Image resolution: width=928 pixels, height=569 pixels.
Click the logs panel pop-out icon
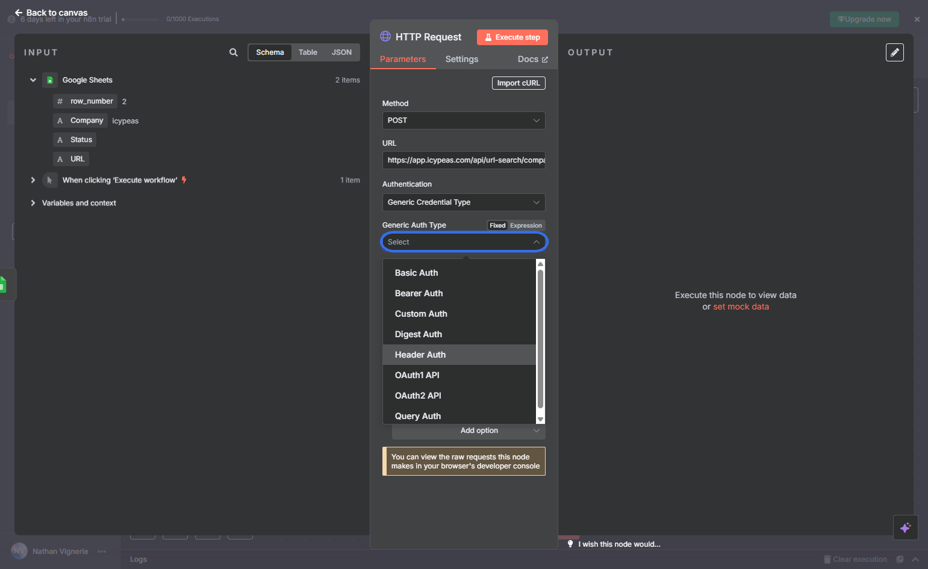(900, 559)
